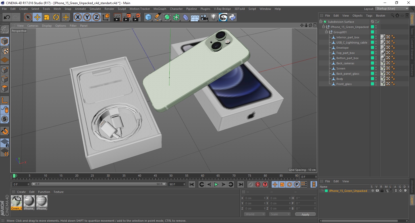415x223 pixels.
Task: Open the File menu
Action: [x=4, y=9]
